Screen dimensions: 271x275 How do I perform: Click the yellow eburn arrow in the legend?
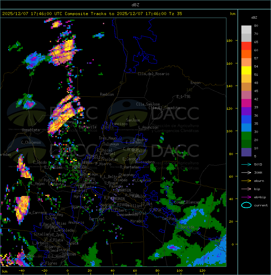click(x=246, y=181)
